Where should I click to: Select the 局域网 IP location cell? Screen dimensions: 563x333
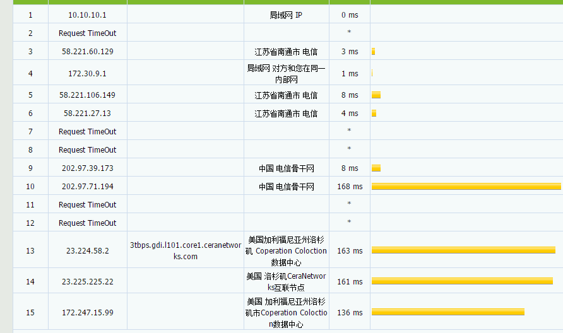point(286,15)
